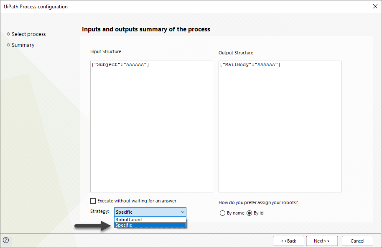This screenshot has height=248, width=382.
Task: Close the UiPath Process configuration dialog
Action: 375,6
